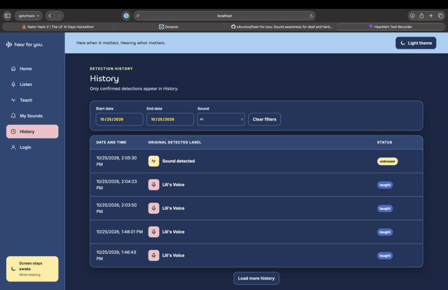The image size is (448, 290).
Task: Toggle the browser sidebar icon
Action: (7, 16)
